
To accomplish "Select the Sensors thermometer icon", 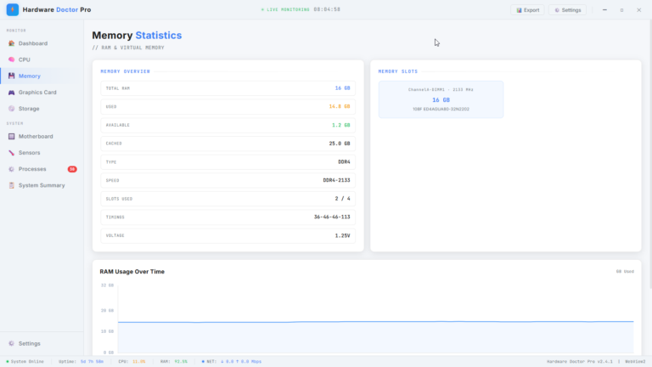I will (11, 153).
